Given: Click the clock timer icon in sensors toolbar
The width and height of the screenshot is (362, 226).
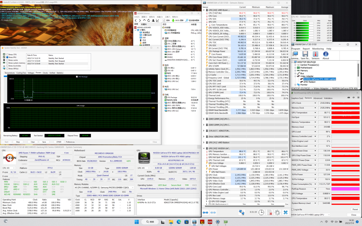Looking at the screenshot, I should pos(261,212).
